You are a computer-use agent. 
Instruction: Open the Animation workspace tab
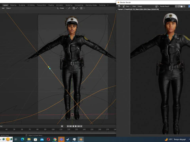tap(59, 5)
